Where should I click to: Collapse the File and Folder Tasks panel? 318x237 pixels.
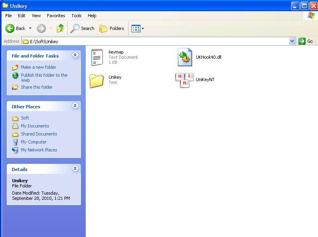[75, 55]
